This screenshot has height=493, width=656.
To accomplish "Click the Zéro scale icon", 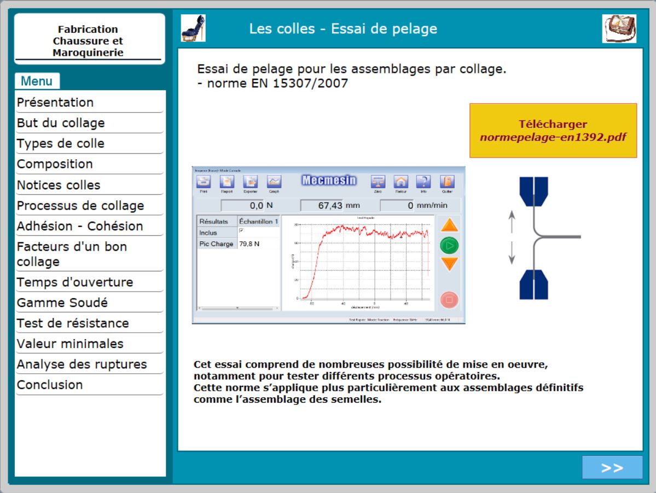I will (378, 182).
